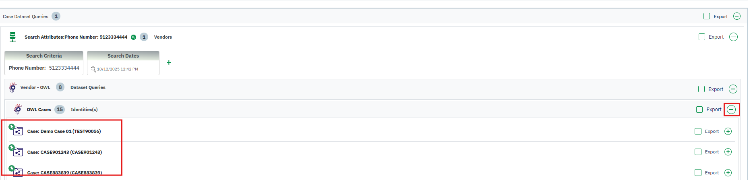This screenshot has width=751, height=180.
Task: Open Case: CASE901243 link
Action: [x=64, y=152]
